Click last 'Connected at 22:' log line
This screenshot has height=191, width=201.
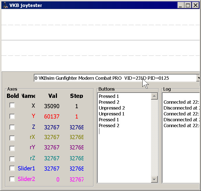[x=181, y=125]
